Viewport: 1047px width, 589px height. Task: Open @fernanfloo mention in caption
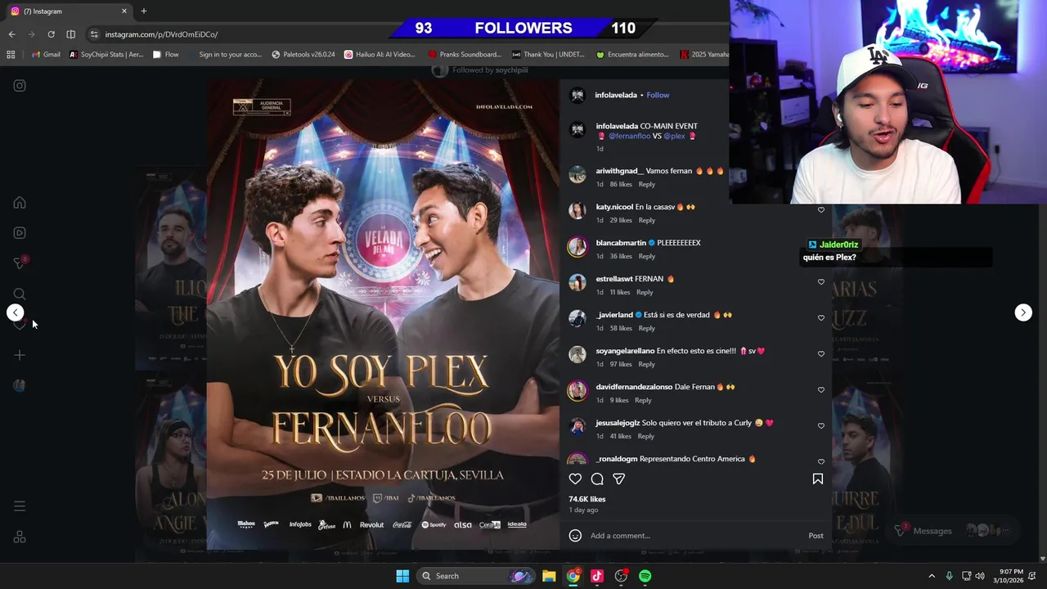point(629,136)
